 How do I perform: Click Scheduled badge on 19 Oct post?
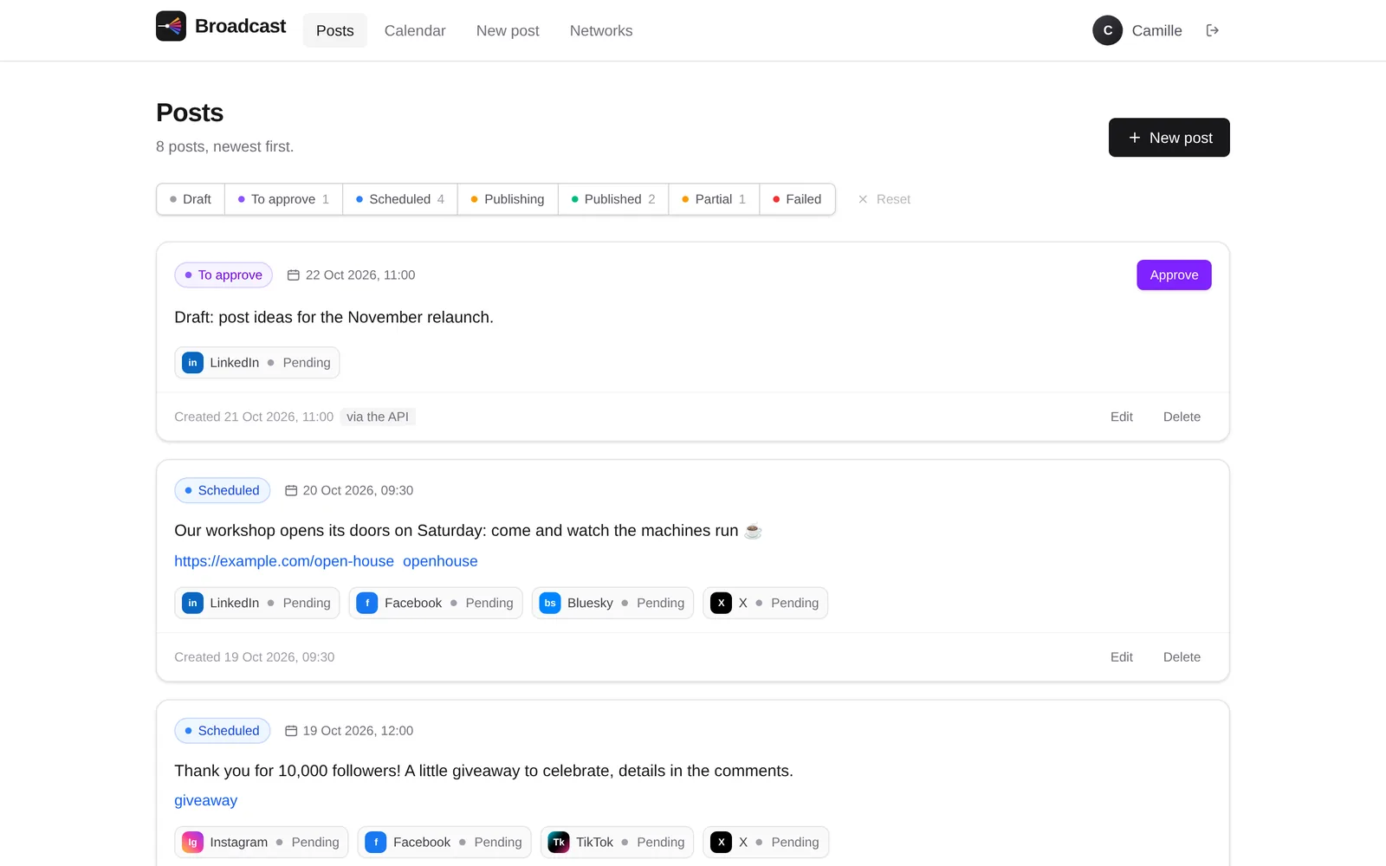coord(223,731)
